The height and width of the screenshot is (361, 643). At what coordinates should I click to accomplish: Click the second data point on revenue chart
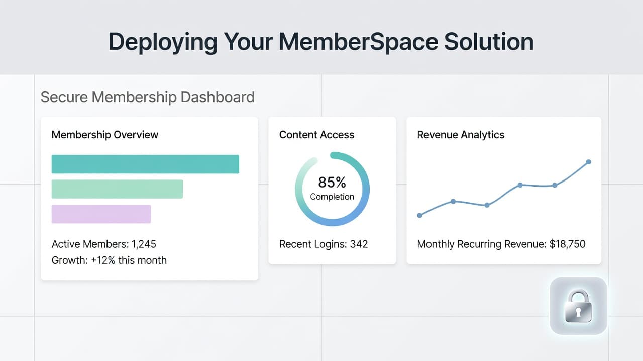coord(453,201)
